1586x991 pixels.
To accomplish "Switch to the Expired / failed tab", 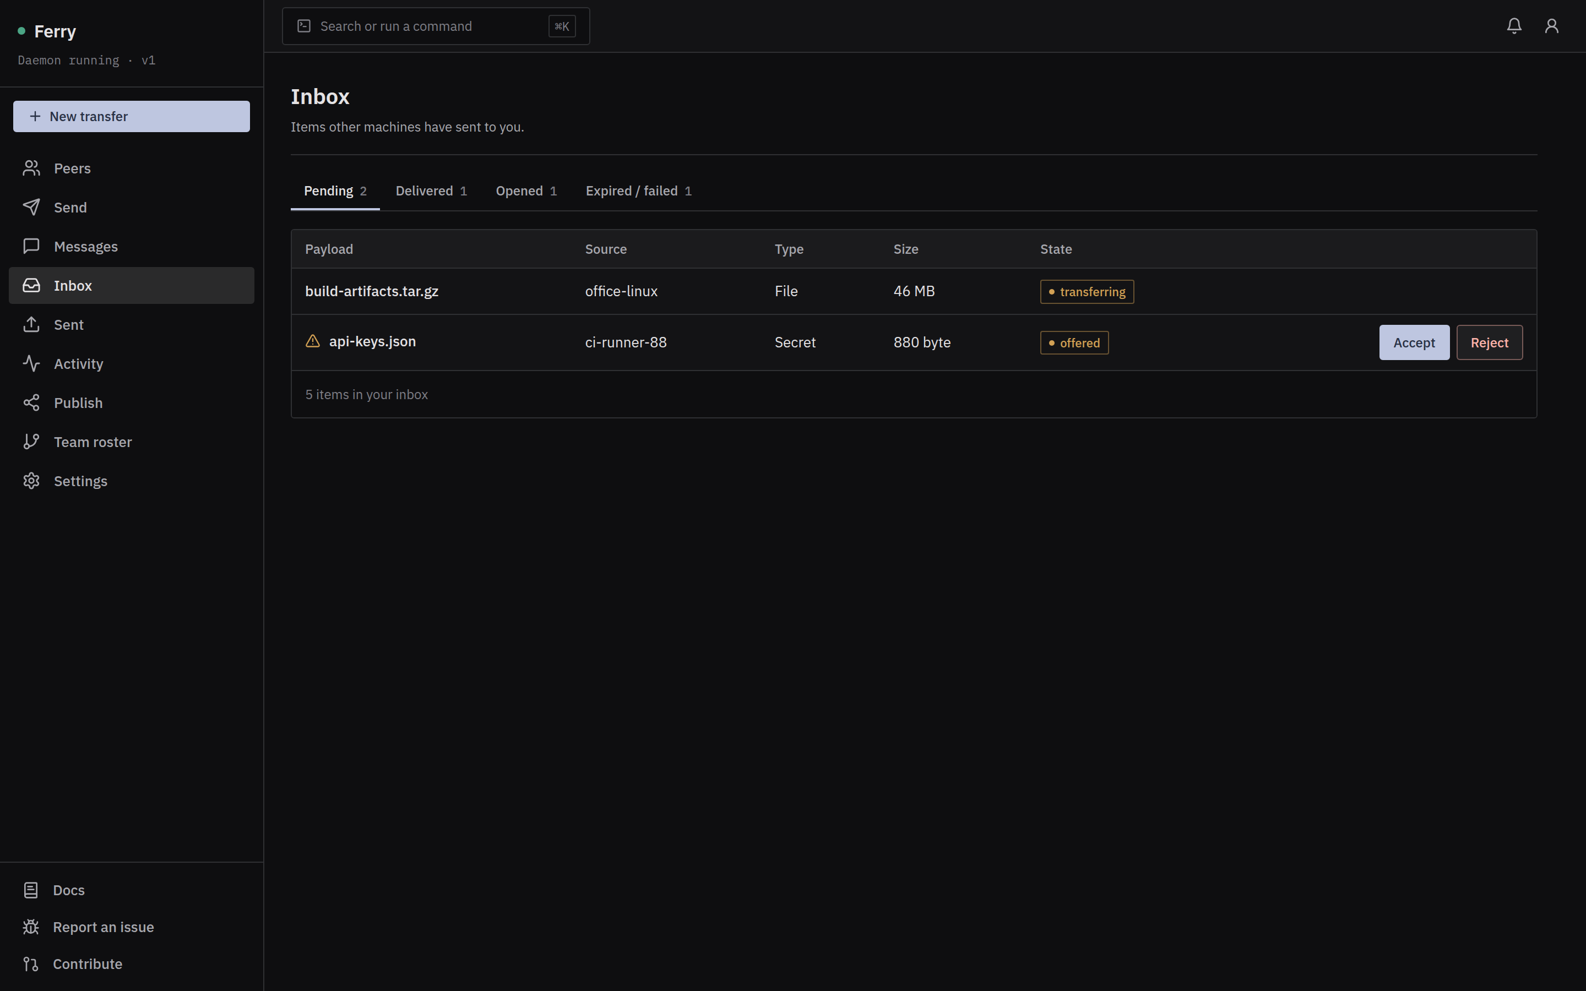I will (x=638, y=190).
